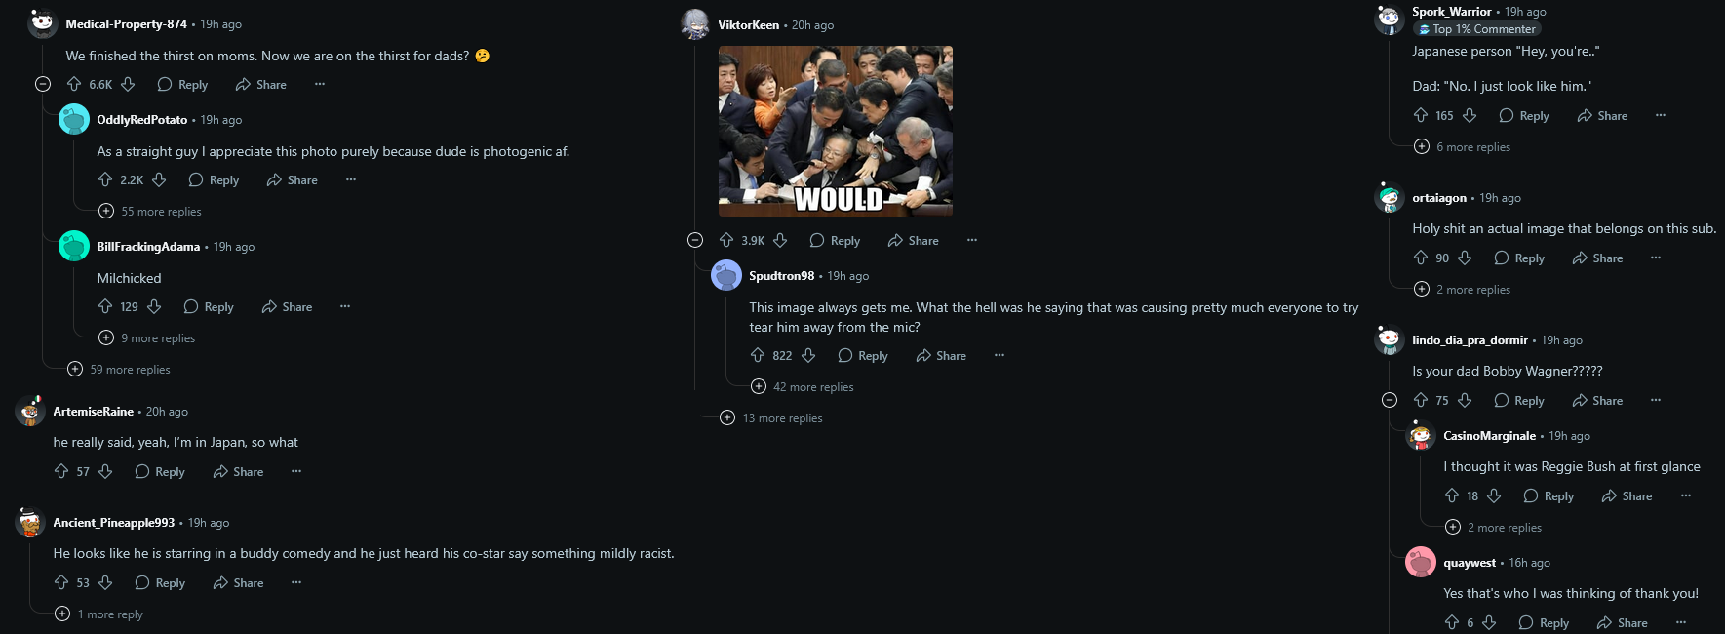Downvote Spudtron98's comment with 822 votes

tap(808, 356)
